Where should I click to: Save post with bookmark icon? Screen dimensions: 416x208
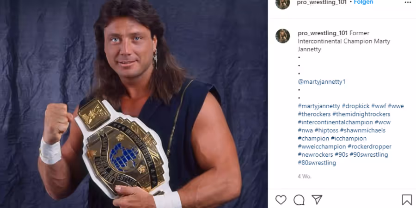click(x=407, y=200)
